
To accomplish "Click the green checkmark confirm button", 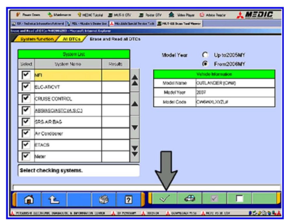I will (x=165, y=199).
